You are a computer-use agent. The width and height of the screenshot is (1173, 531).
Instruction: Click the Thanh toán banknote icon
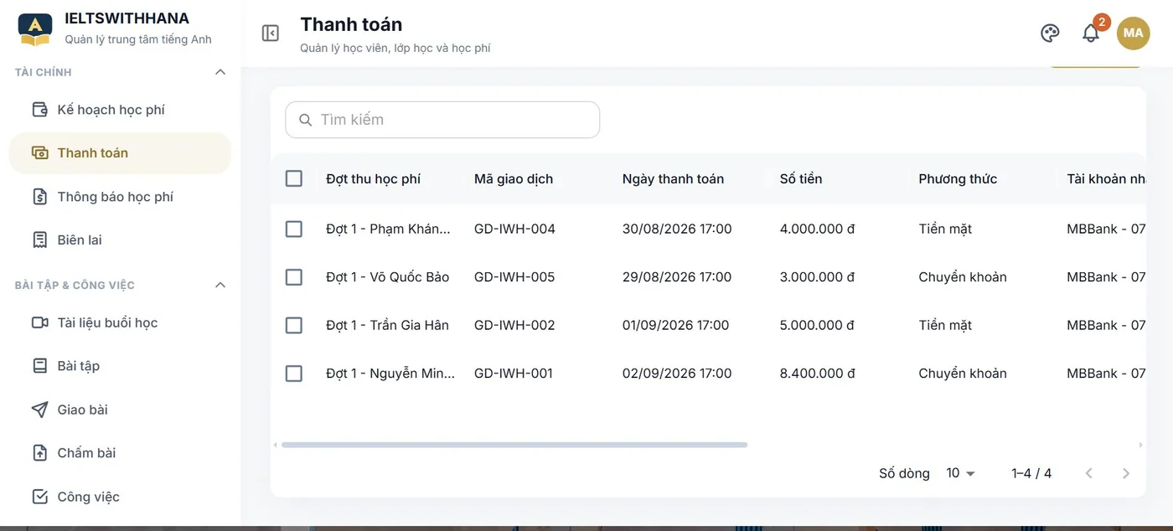(x=39, y=152)
